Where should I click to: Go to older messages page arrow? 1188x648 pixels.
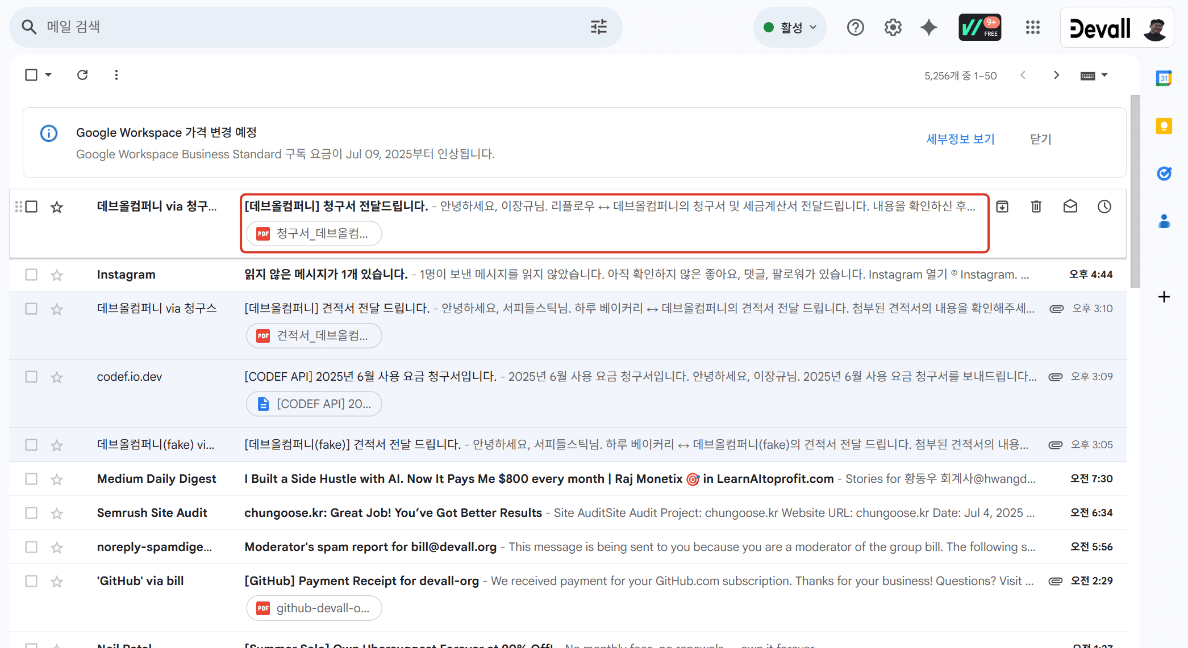point(1056,75)
